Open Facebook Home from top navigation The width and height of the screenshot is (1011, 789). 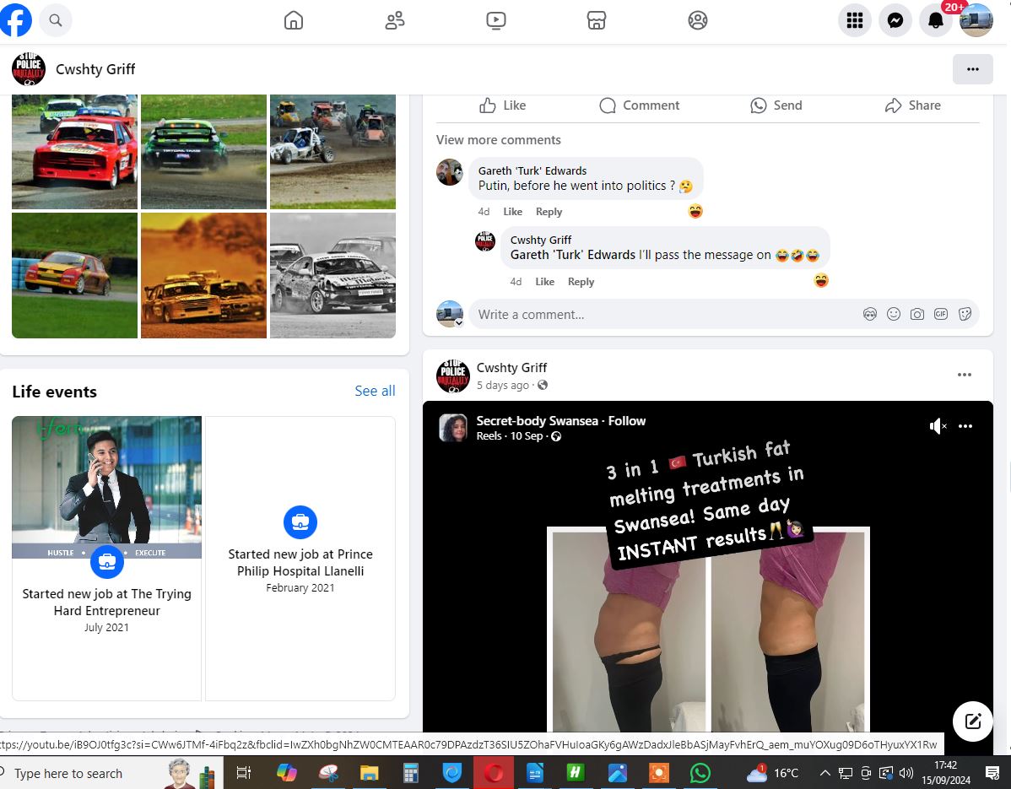point(294,21)
